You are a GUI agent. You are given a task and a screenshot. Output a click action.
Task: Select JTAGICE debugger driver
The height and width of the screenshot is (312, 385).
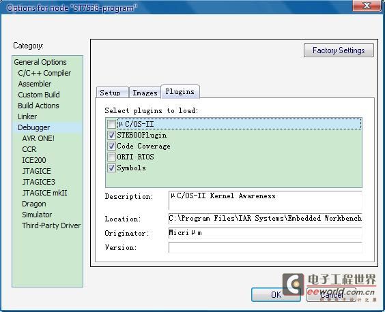[x=37, y=171]
